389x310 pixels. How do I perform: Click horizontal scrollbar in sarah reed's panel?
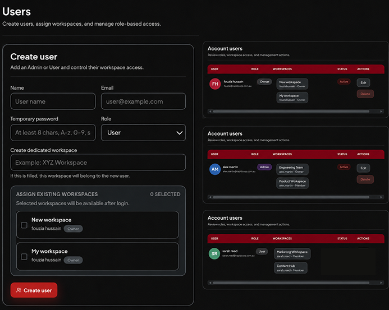291,283
